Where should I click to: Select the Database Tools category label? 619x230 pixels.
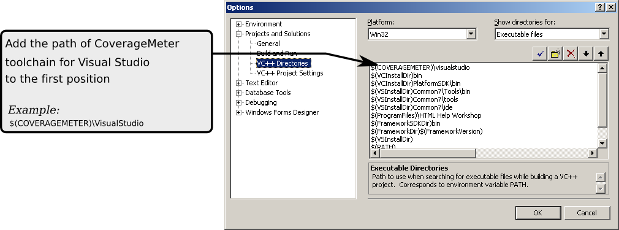click(268, 93)
